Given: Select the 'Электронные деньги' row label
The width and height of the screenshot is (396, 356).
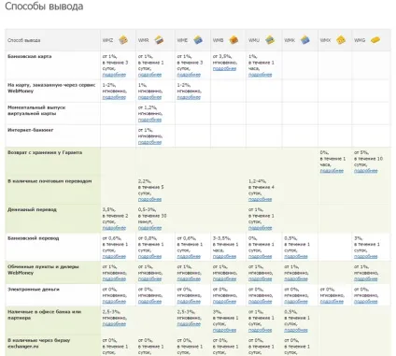Looking at the screenshot, I should 33,290.
